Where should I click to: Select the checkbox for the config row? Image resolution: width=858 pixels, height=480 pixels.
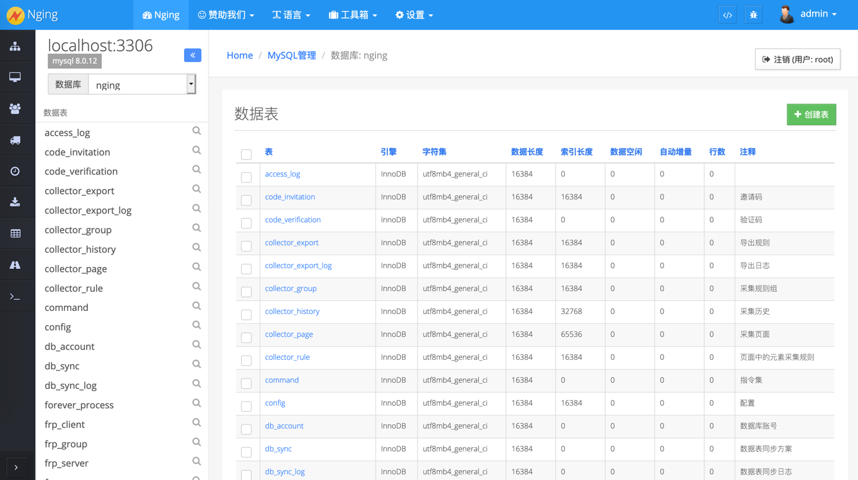(x=247, y=406)
